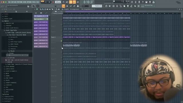The image size is (183, 103).
Task: Open the plugin picker plug icon
Action: (x=128, y=6)
